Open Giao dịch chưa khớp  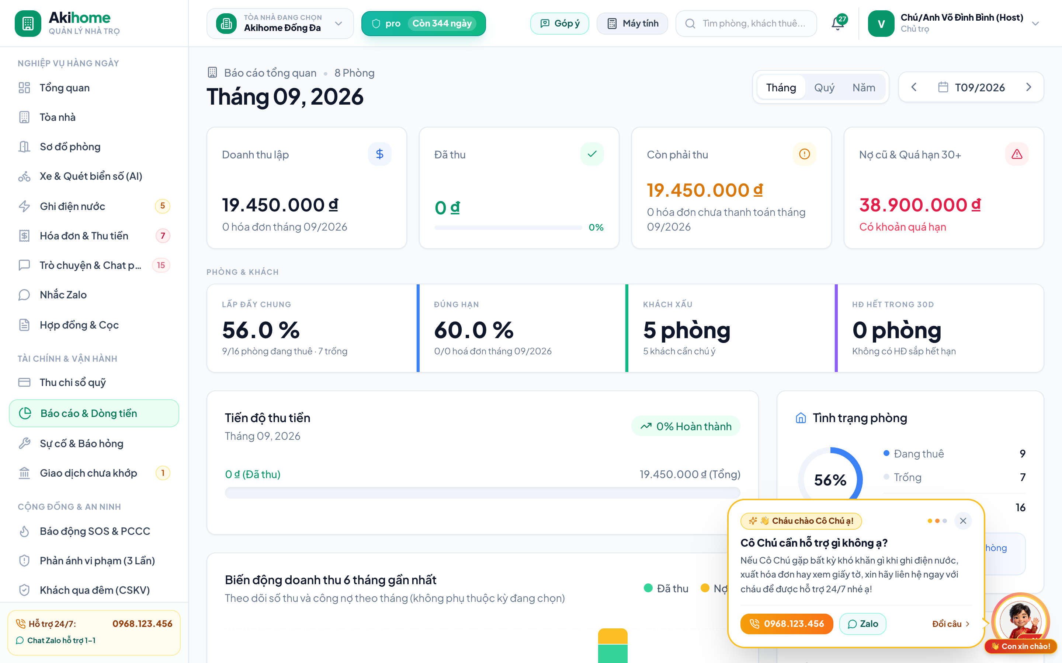(x=94, y=473)
